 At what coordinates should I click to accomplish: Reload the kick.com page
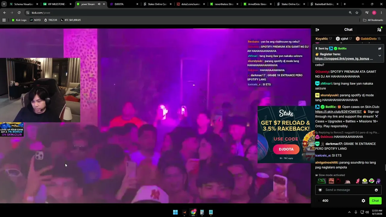[x=19, y=13]
